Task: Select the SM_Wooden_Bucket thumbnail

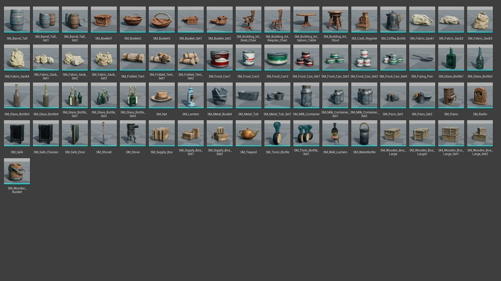Action: point(17,171)
